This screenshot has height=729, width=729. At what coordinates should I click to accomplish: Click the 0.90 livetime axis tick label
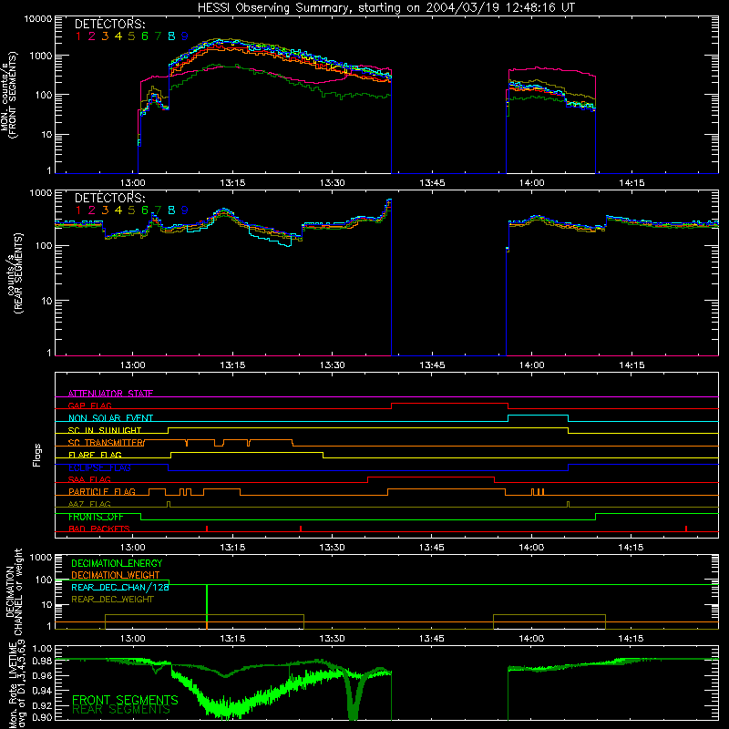coord(42,717)
